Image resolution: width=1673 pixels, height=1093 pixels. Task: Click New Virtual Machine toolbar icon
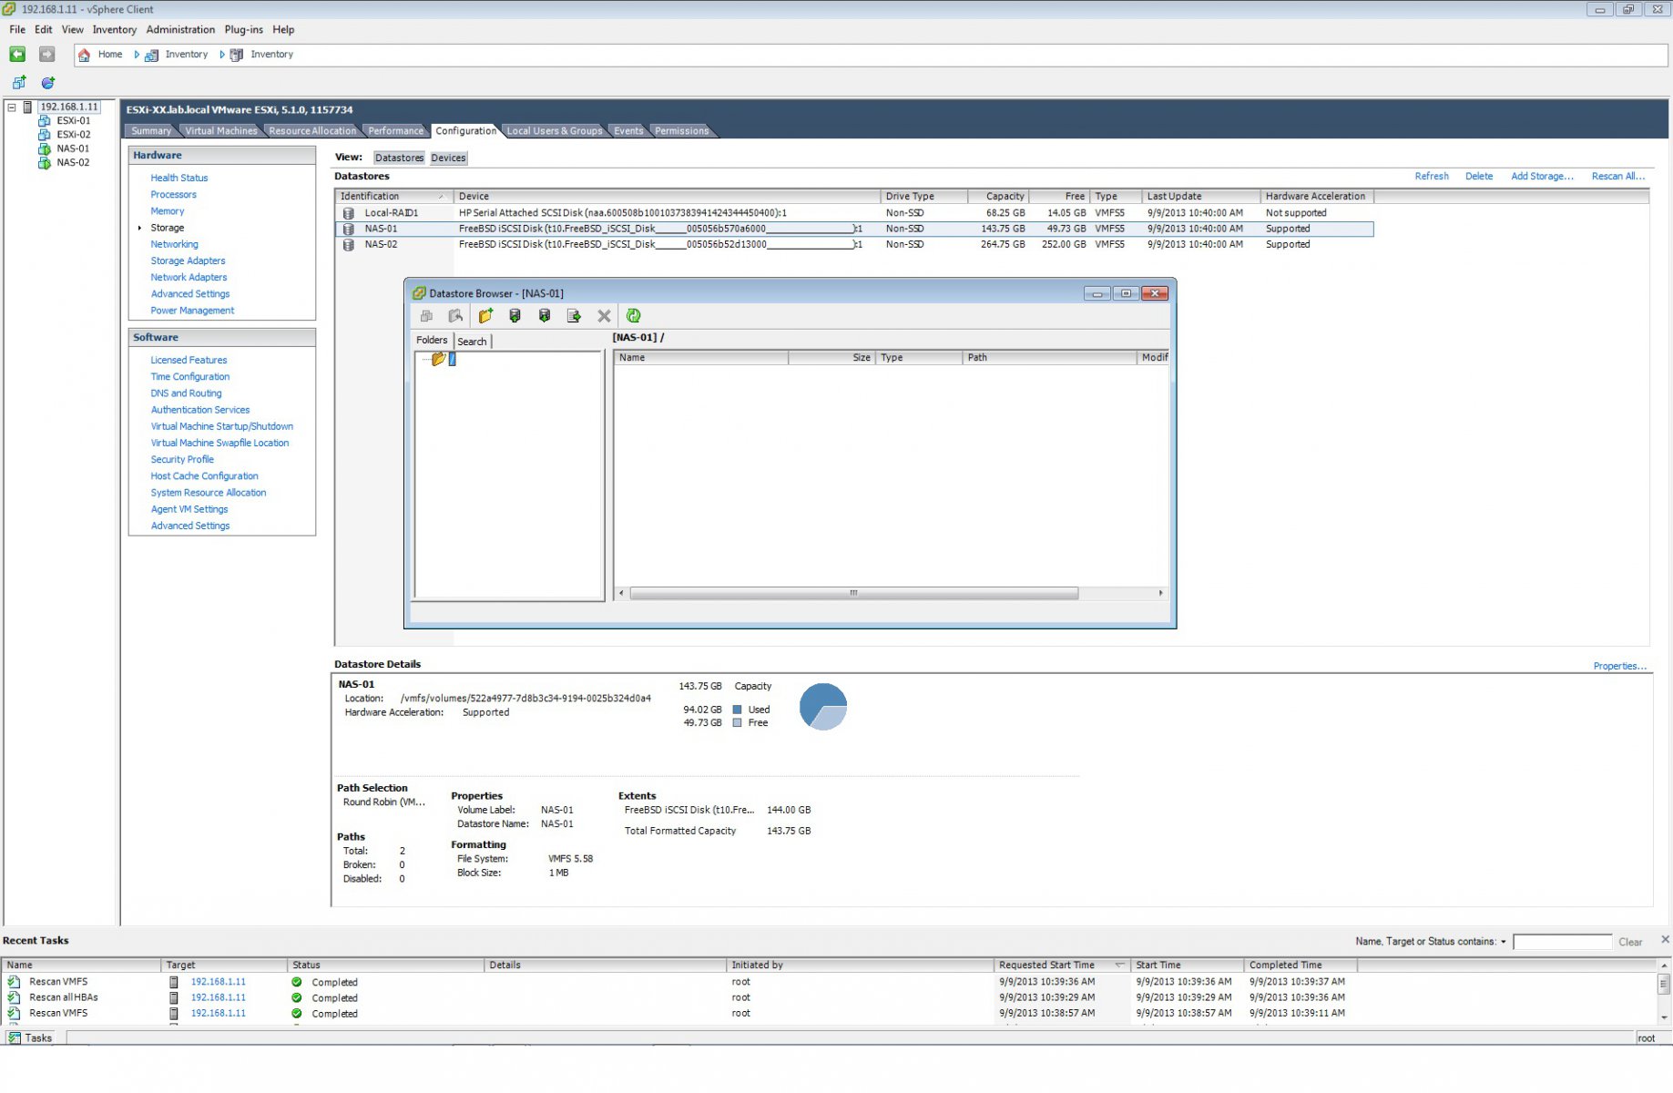tap(19, 82)
